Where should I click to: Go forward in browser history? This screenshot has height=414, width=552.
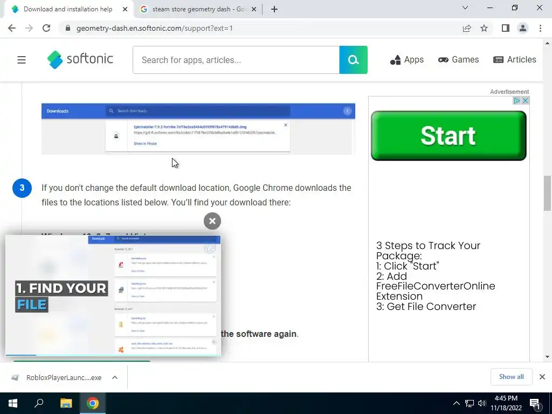pyautogui.click(x=29, y=28)
